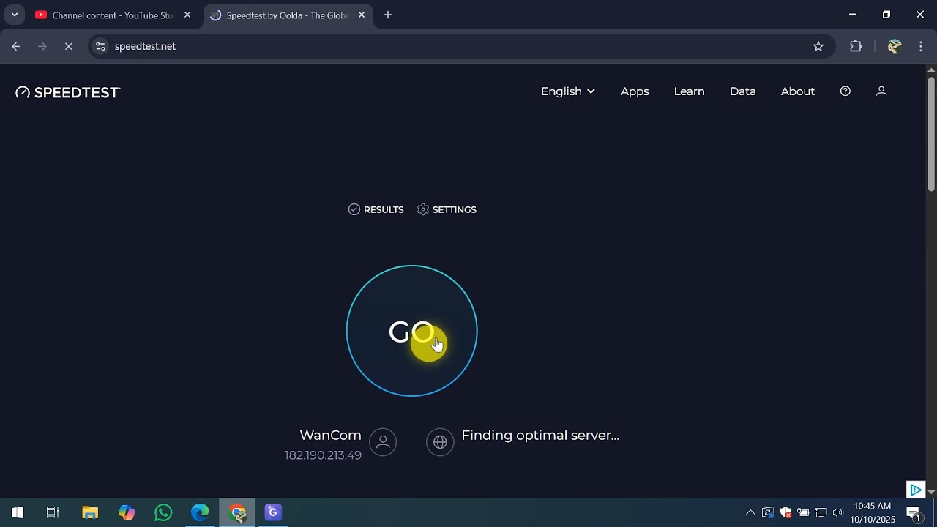937x527 pixels.
Task: Stop loading the page
Action: coord(69,46)
